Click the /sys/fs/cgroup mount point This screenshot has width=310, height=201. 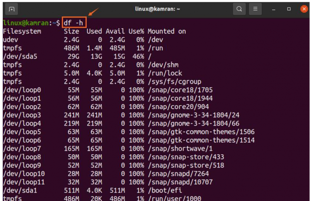tap(175, 82)
